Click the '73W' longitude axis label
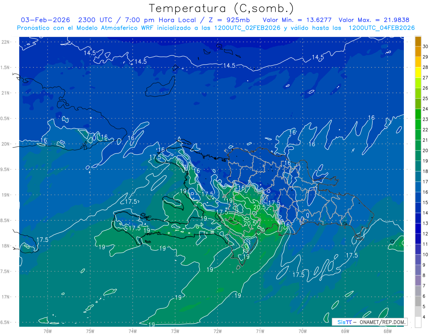The height and width of the screenshot is (336, 435). pos(175,331)
